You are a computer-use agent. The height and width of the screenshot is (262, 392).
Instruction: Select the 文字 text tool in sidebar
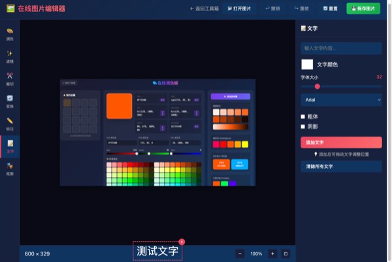(10, 147)
